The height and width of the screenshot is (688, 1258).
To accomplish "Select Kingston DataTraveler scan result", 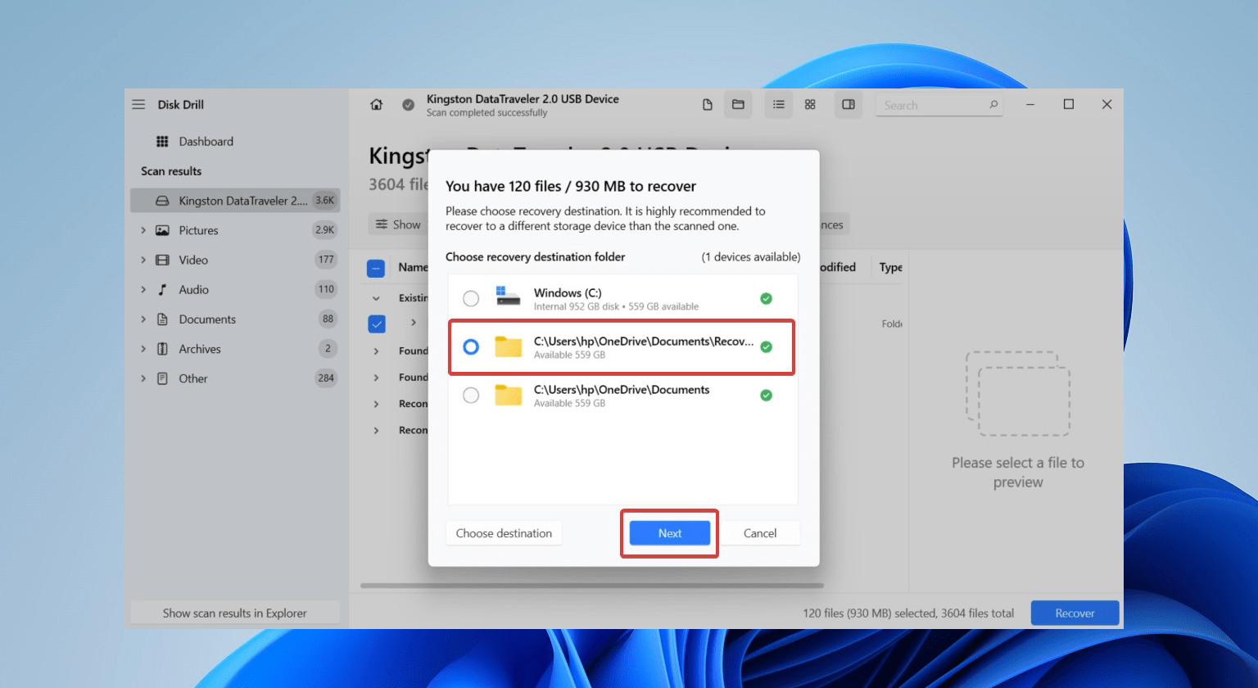I will coord(235,201).
